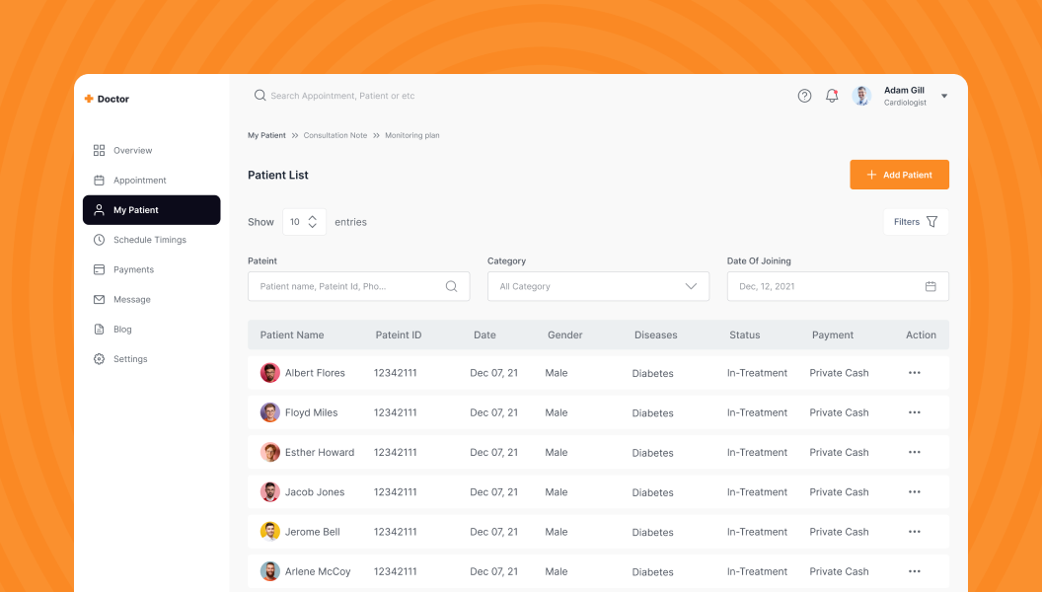
Task: Click the search magnifier icon in top bar
Action: (260, 96)
